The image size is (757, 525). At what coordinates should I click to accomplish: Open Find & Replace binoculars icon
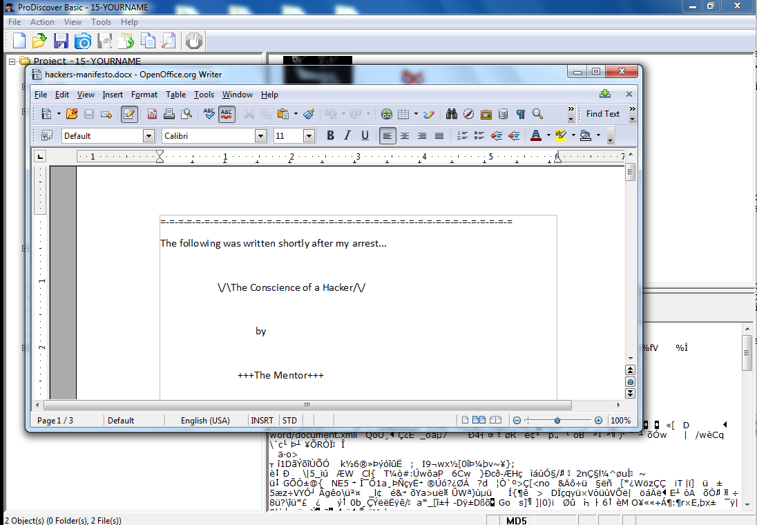pyautogui.click(x=452, y=114)
